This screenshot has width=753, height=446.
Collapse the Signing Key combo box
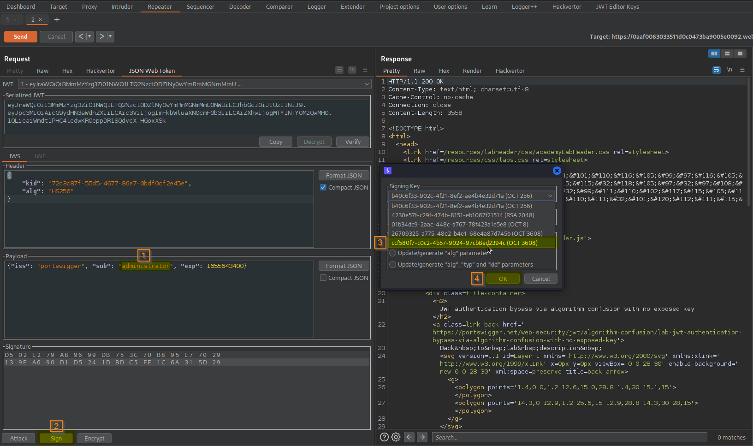tap(550, 196)
